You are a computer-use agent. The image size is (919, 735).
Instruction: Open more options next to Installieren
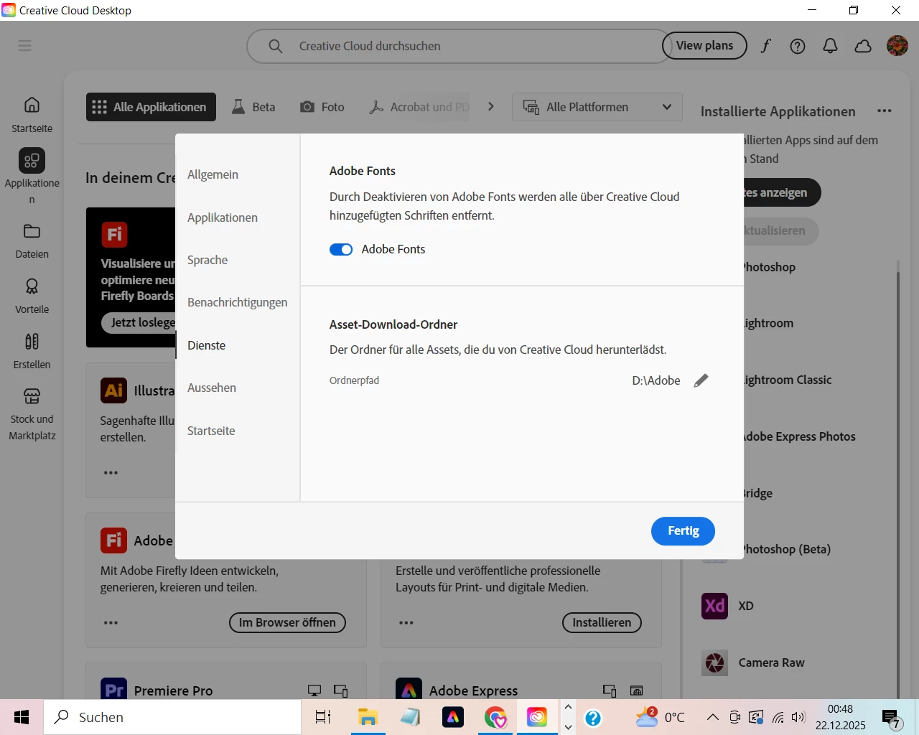406,622
